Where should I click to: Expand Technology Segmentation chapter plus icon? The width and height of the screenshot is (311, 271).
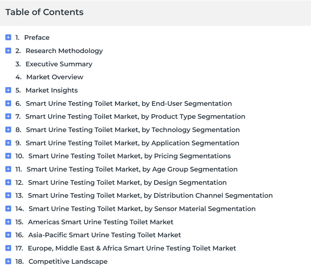coord(8,130)
